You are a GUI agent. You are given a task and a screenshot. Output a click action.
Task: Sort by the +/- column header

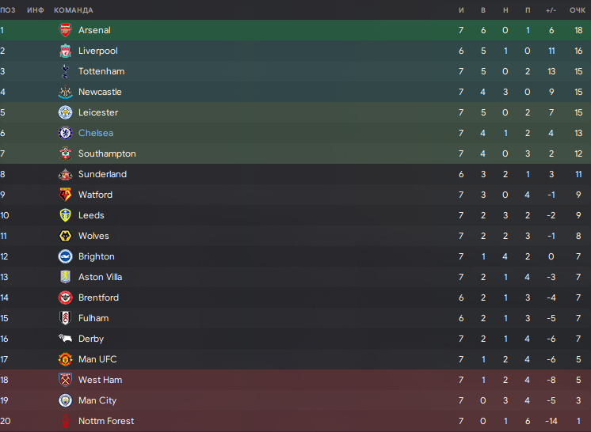point(551,10)
